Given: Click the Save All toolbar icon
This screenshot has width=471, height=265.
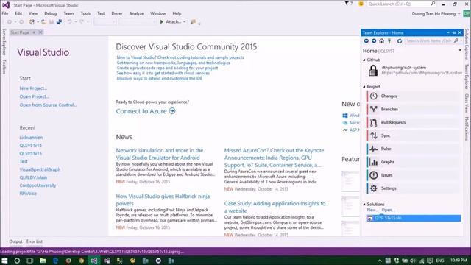Looking at the screenshot, I should (59, 22).
